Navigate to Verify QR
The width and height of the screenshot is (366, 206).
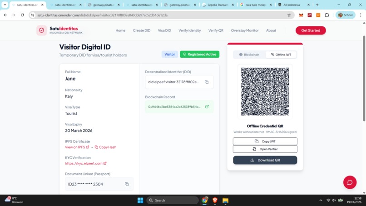(216, 30)
